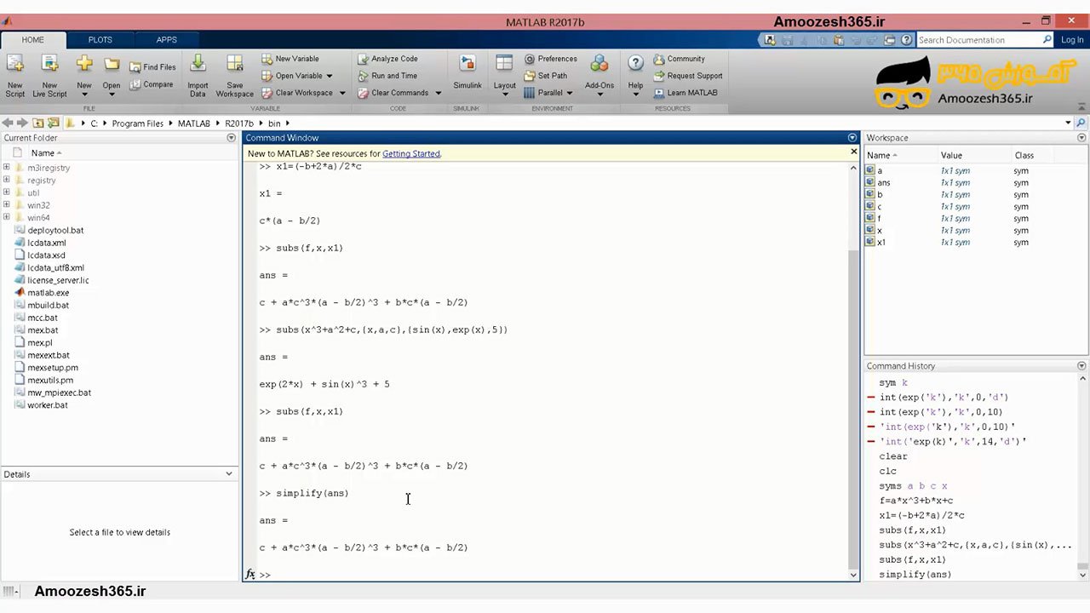Open the Add-Ons dropdown
1090x613 pixels.
[599, 94]
